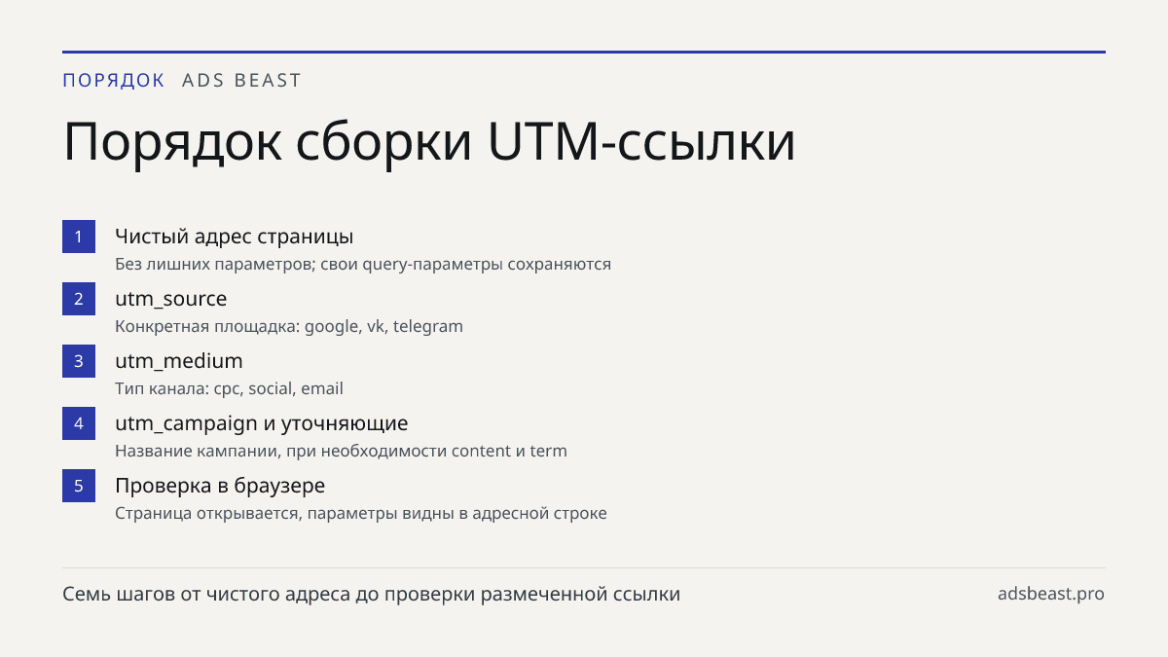Viewport: 1168px width, 657px height.
Task: Click the text 'Без лишних параметров; свои query-параметры сохраняются'
Action: pyautogui.click(x=363, y=264)
